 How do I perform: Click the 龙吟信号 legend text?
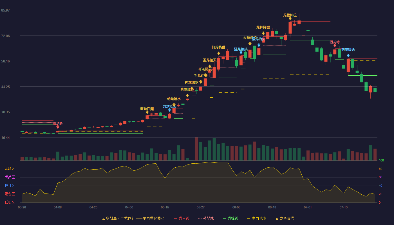coord(287,218)
